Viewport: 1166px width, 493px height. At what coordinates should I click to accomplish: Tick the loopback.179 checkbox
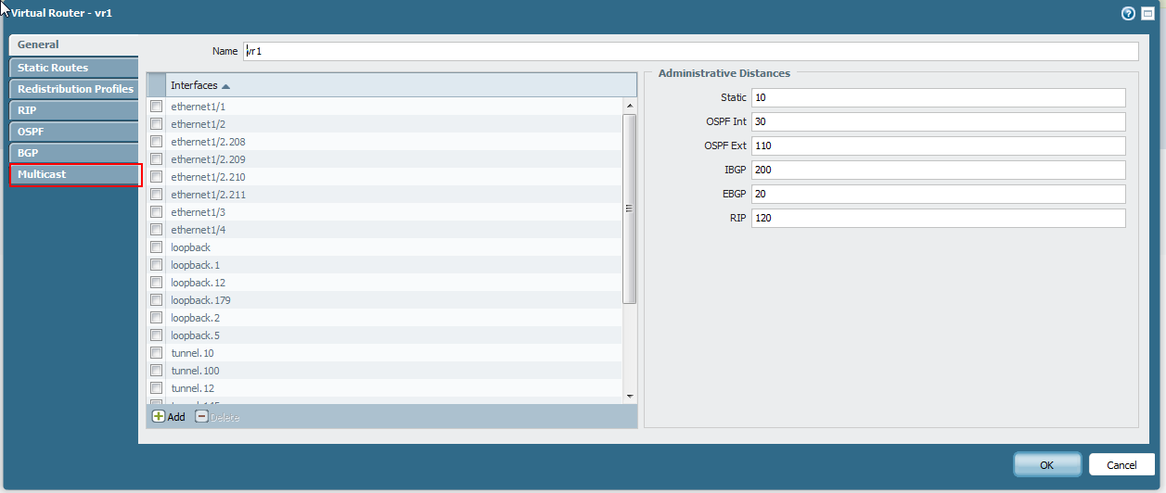tap(156, 300)
